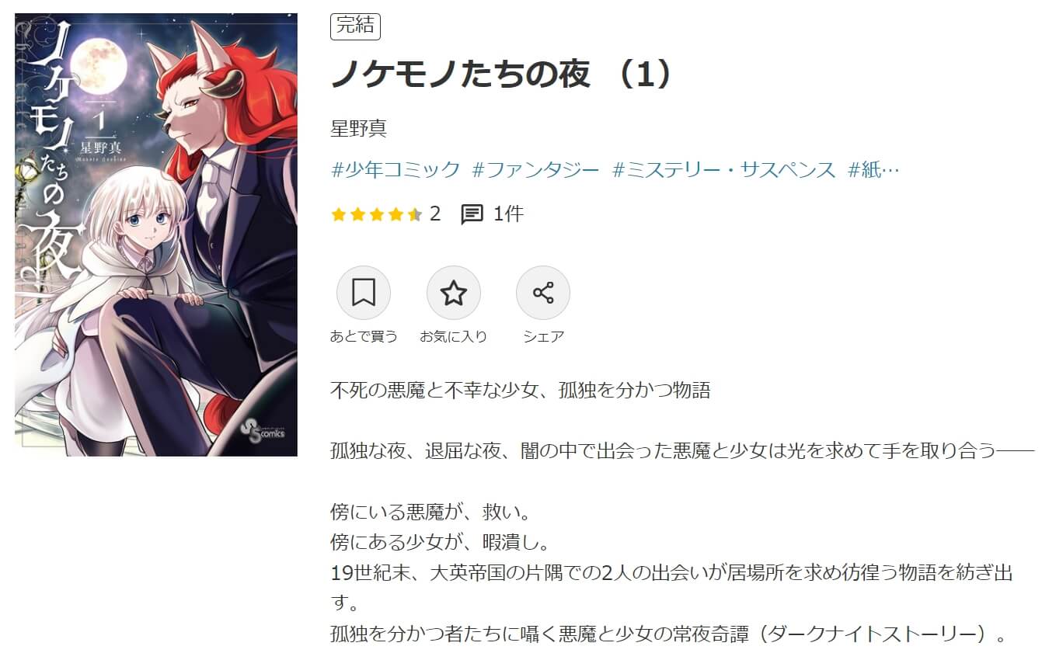
Task: Expand the truncated #紙… tag
Action: 874,170
